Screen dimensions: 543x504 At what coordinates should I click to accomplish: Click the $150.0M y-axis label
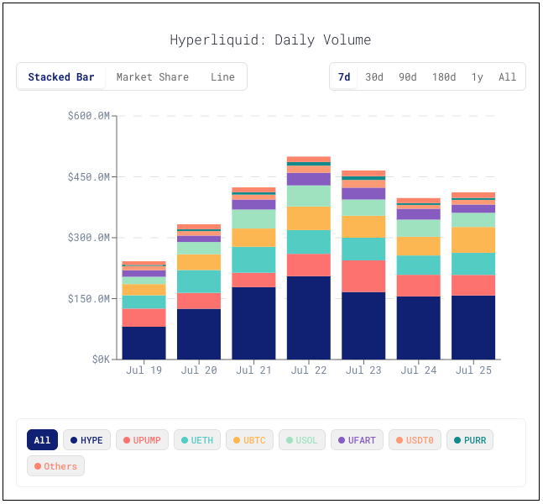(x=89, y=298)
